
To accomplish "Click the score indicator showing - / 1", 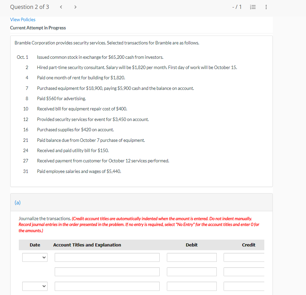I will point(237,6).
